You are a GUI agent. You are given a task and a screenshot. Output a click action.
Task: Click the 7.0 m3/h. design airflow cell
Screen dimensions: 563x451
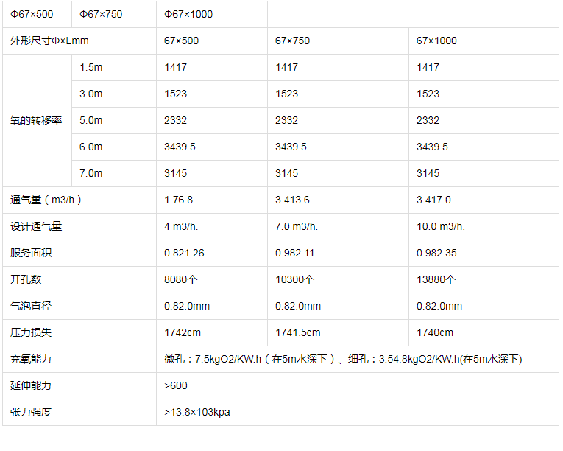click(x=338, y=226)
